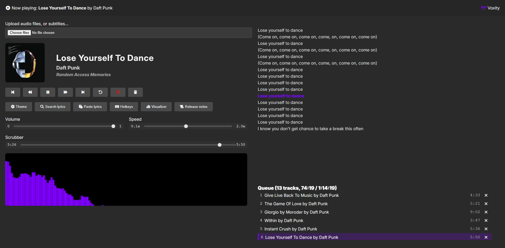
Task: Play Instant Crush from the queue
Action: (x=290, y=229)
